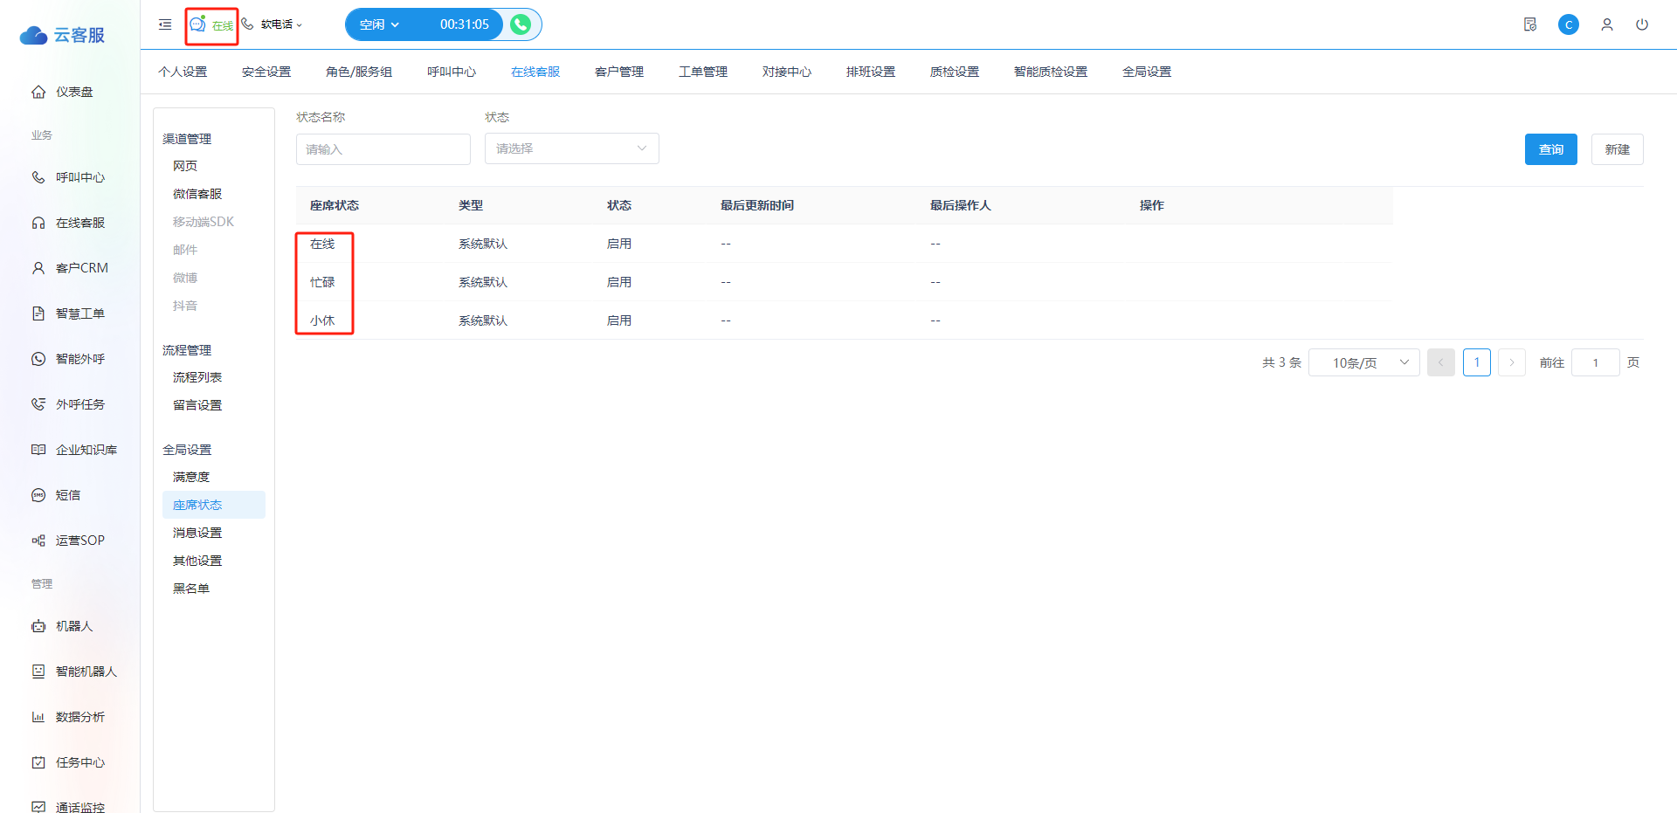Click the softphone handset icon

pyautogui.click(x=248, y=24)
